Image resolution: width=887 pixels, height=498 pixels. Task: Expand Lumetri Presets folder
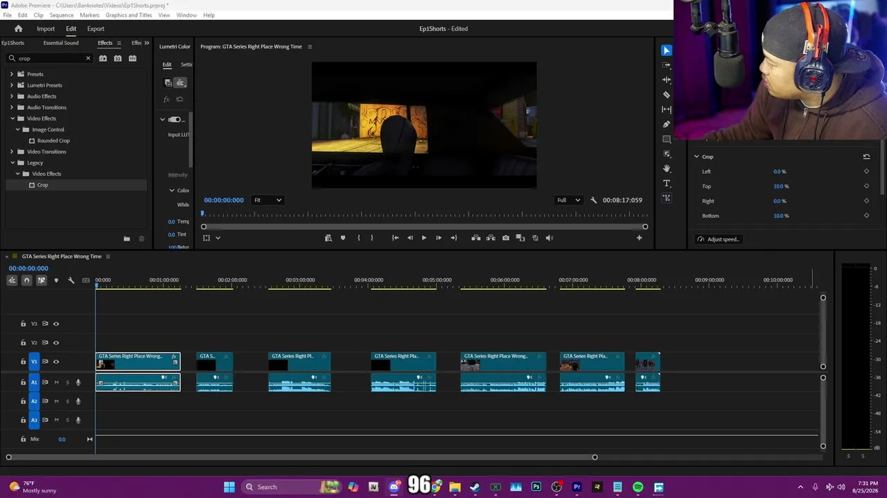(x=12, y=86)
